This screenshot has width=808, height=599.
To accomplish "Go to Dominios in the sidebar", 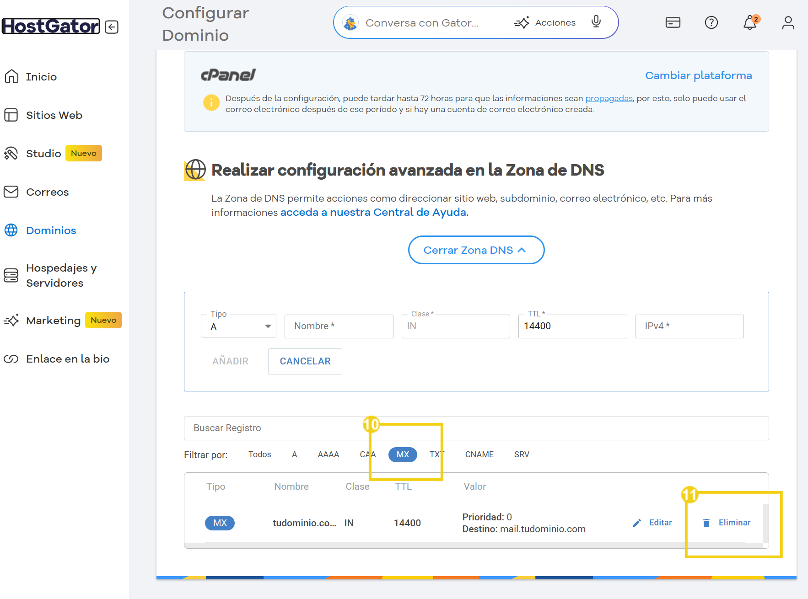I will pos(51,230).
